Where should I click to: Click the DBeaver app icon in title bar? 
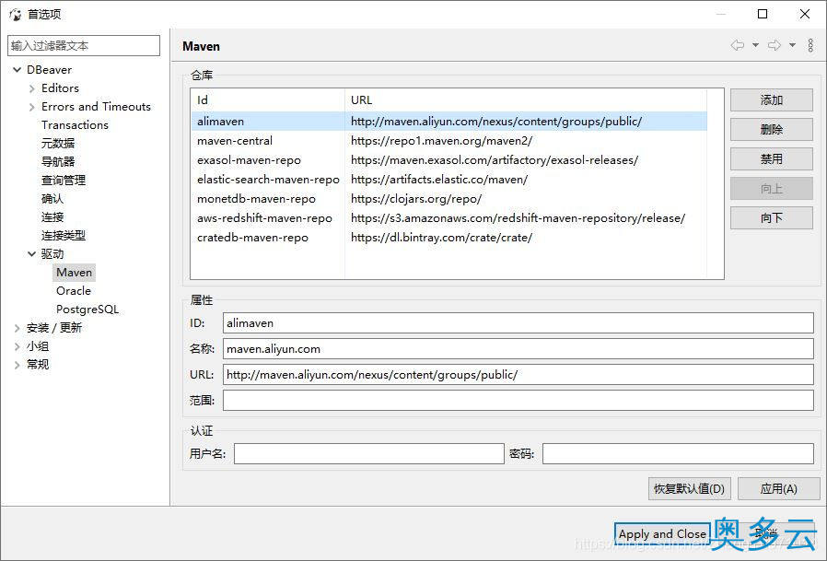point(16,14)
